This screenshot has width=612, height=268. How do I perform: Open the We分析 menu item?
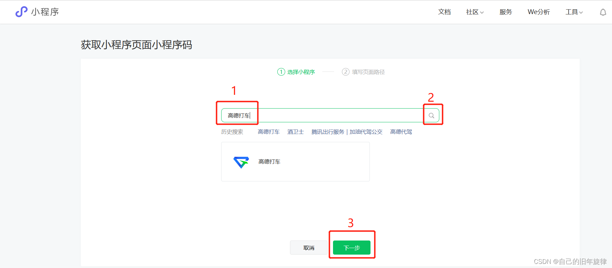(x=539, y=12)
